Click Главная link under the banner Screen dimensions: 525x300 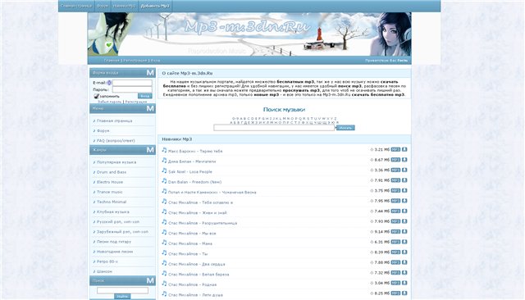click(x=112, y=61)
